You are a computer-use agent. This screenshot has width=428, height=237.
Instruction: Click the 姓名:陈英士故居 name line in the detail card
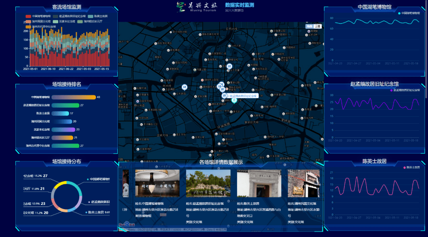tap(248, 204)
